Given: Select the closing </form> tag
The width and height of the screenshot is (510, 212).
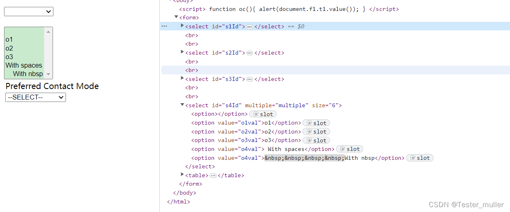Looking at the screenshot, I should (190, 184).
